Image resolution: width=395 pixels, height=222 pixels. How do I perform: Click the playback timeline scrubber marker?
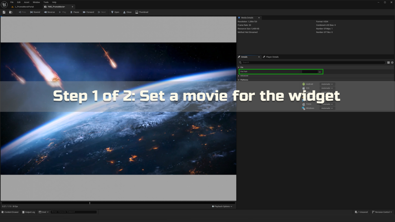pyautogui.click(x=90, y=203)
